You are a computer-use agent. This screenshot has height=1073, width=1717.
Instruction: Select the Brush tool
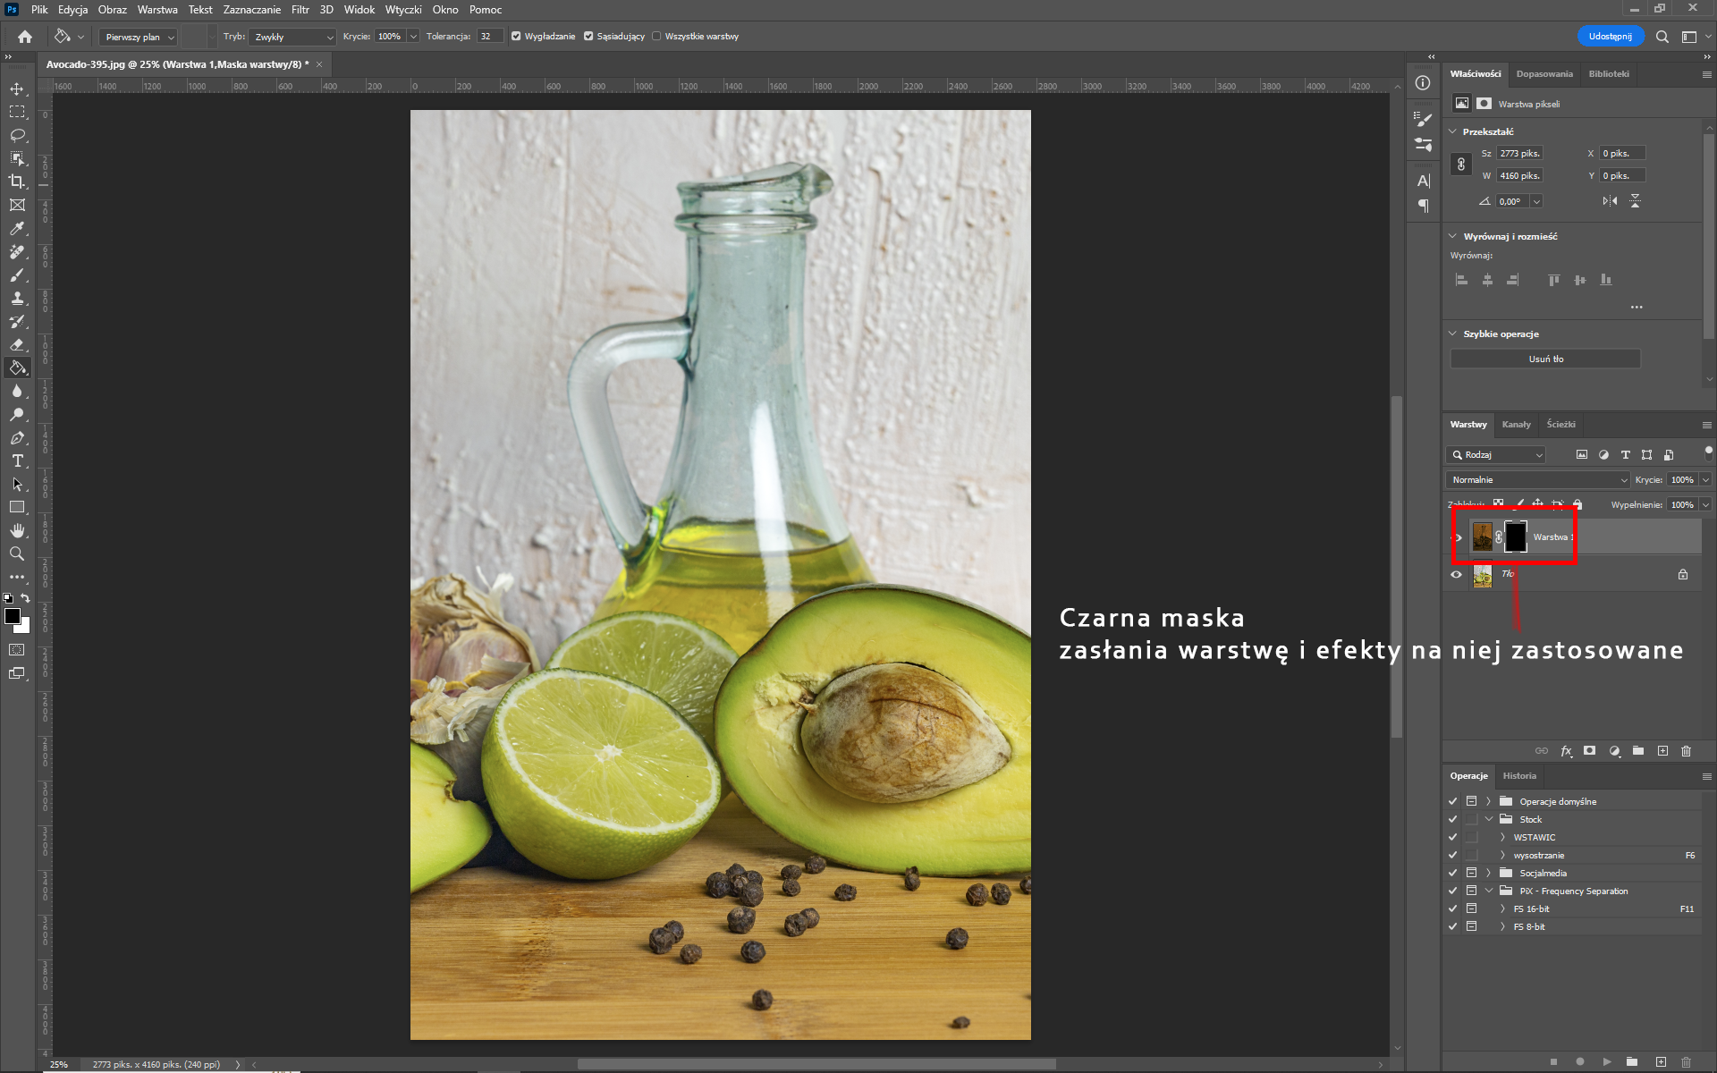17,275
